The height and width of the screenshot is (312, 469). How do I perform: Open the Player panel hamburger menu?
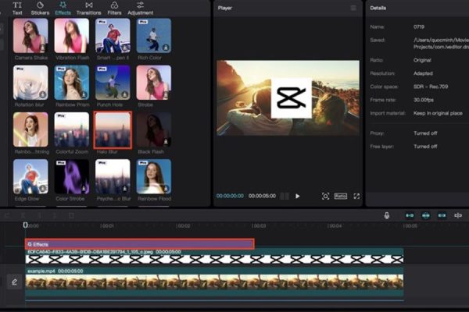pos(353,8)
